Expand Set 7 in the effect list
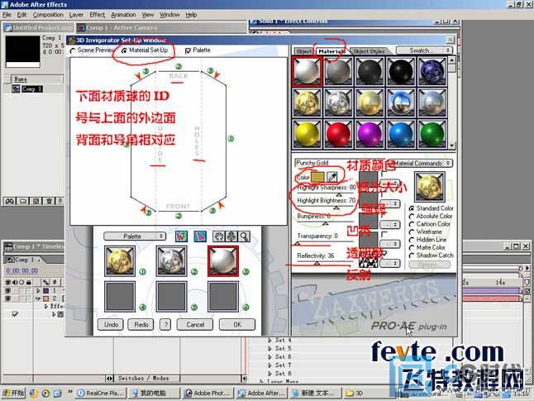The image size is (534, 401). [x=269, y=365]
